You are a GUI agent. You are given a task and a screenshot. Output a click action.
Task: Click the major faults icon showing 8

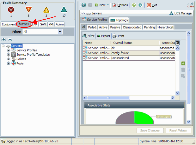(x=28, y=9)
